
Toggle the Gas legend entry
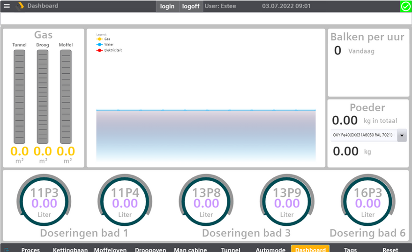(104, 39)
